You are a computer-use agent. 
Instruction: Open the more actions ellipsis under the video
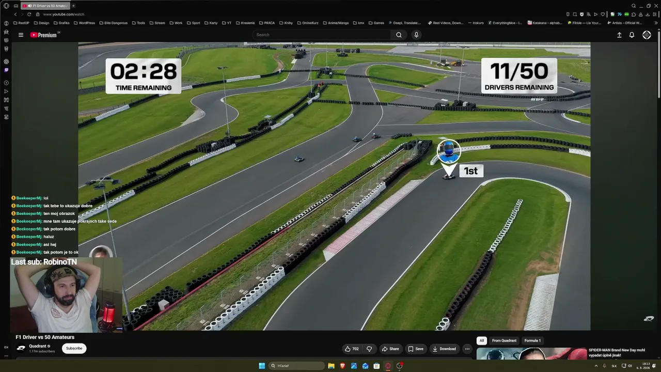click(467, 349)
